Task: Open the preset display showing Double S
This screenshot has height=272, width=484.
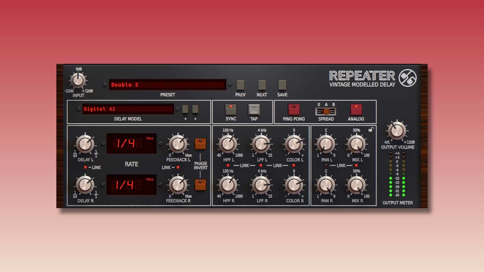Action: [x=168, y=85]
